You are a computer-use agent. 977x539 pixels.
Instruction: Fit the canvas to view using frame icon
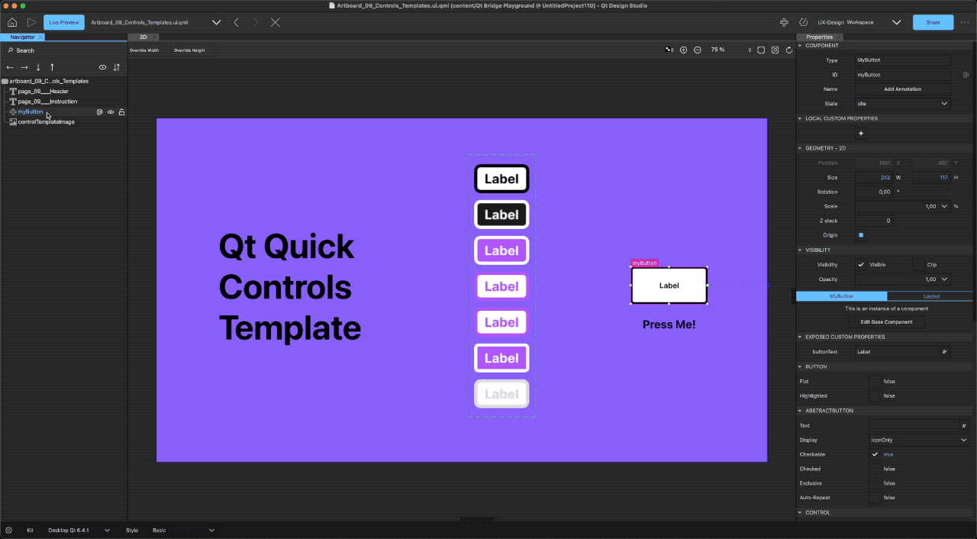tap(761, 50)
